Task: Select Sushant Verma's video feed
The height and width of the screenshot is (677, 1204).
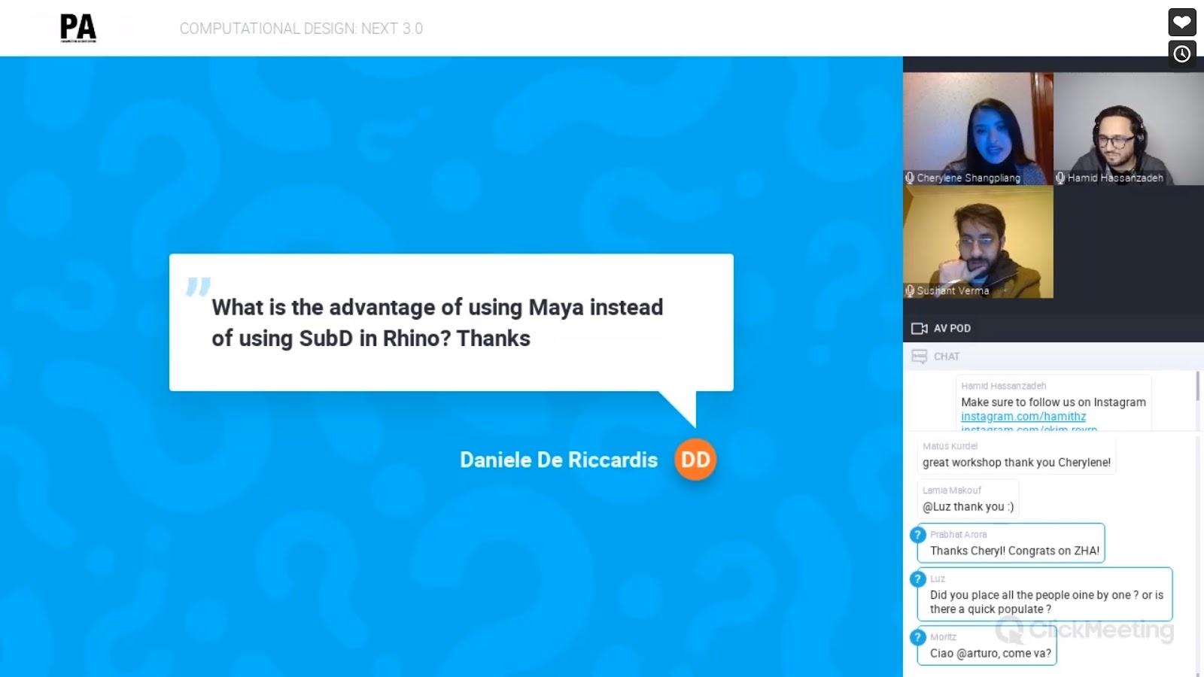Action: tap(978, 241)
